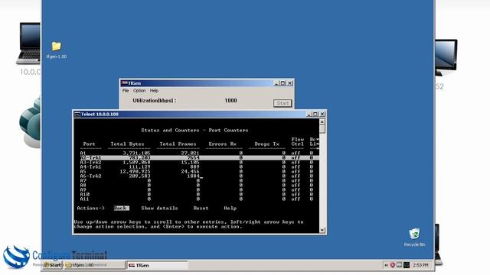
Task: Click the red shield tray icon
Action: coord(393,265)
